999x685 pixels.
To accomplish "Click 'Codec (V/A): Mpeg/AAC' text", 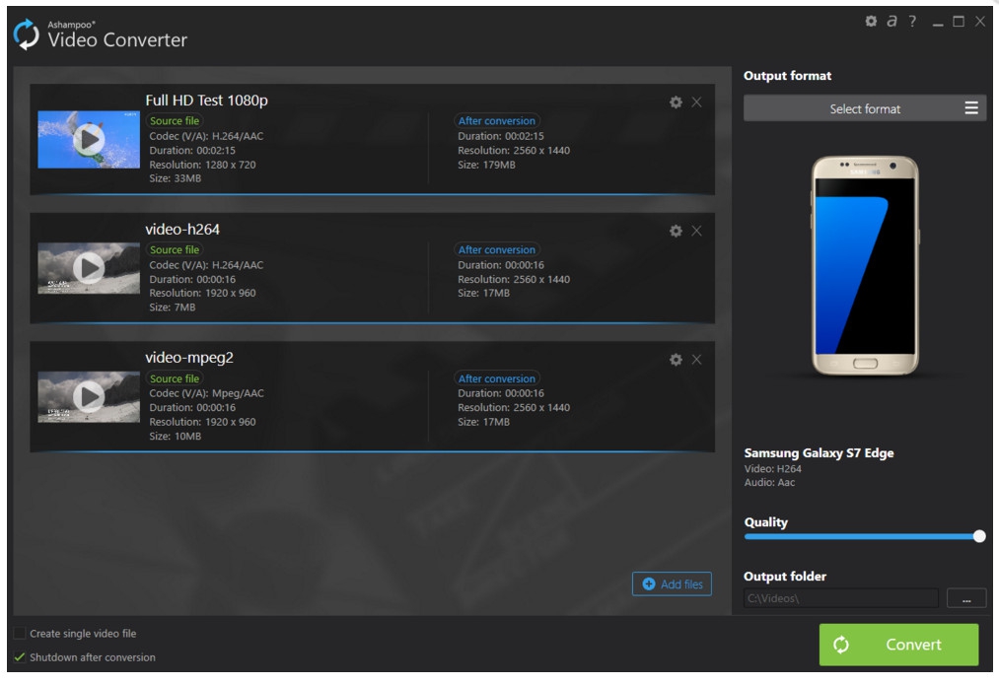I will coord(206,393).
